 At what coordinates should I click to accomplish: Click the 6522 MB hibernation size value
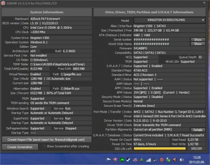pos(36,93)
